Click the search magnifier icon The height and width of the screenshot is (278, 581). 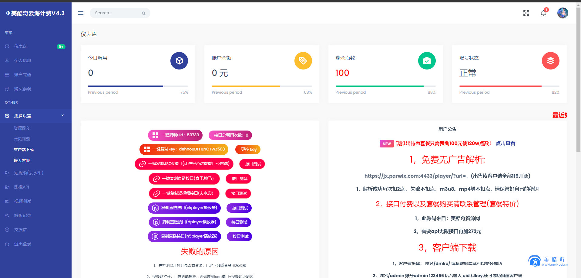(144, 13)
